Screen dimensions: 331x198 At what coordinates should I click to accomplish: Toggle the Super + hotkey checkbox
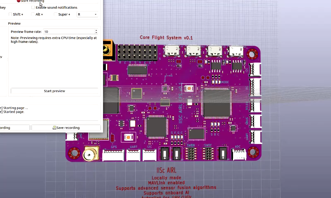[55, 14]
